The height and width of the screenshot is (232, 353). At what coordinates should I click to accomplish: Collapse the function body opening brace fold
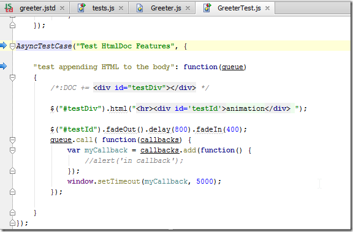tap(12, 78)
